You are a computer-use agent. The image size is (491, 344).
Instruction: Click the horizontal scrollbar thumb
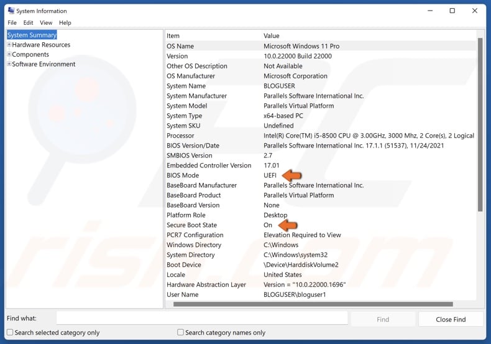pos(313,304)
